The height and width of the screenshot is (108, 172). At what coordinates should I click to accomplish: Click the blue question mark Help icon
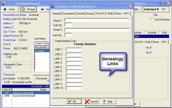click(104, 101)
